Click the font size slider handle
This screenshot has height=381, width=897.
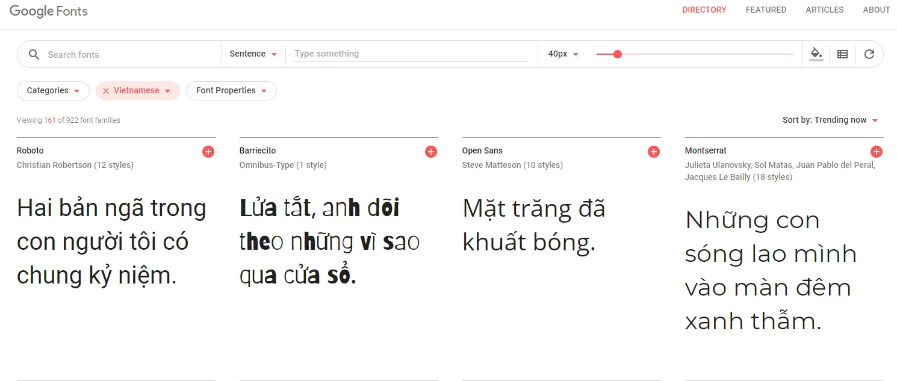tap(617, 54)
